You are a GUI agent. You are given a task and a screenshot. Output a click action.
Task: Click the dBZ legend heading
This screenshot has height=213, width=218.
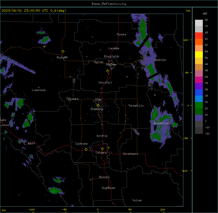pos(205,14)
